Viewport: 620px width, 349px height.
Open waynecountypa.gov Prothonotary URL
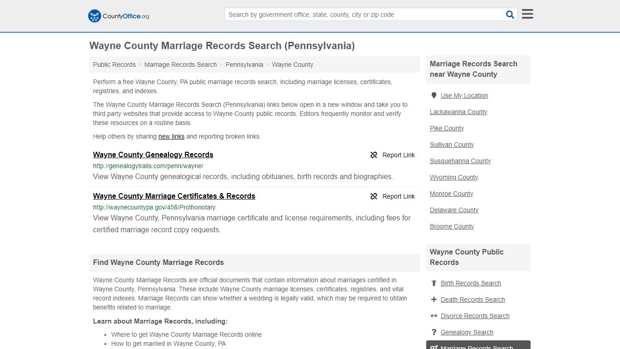pos(154,207)
